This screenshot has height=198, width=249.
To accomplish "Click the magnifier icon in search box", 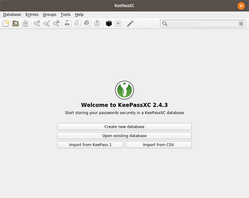I will tap(165, 23).
